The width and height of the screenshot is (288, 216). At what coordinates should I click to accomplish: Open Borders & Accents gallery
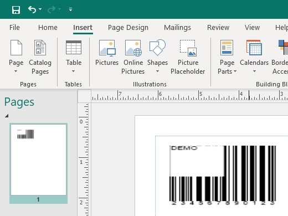(x=280, y=57)
